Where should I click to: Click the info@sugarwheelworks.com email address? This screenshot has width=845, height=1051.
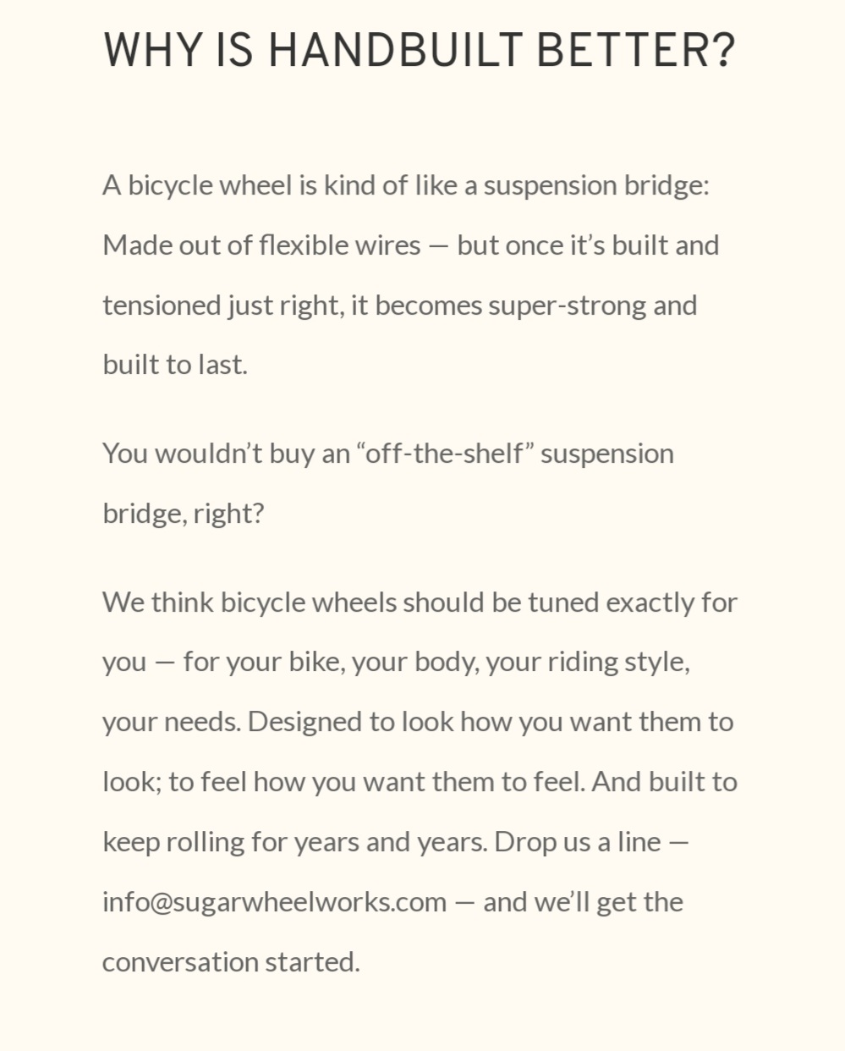pyautogui.click(x=274, y=902)
